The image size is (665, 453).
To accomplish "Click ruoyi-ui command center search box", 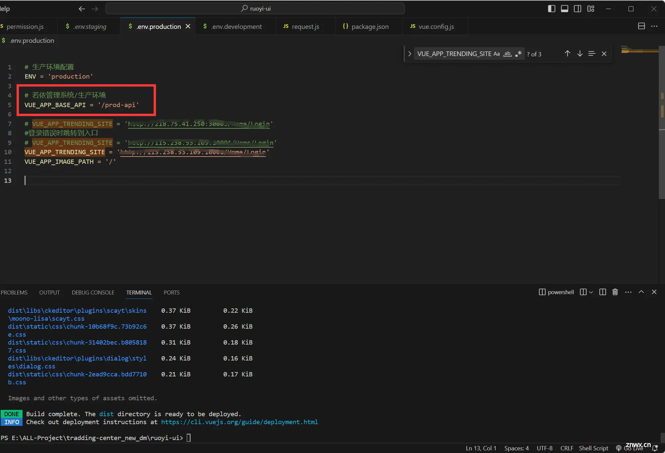I will point(255,9).
